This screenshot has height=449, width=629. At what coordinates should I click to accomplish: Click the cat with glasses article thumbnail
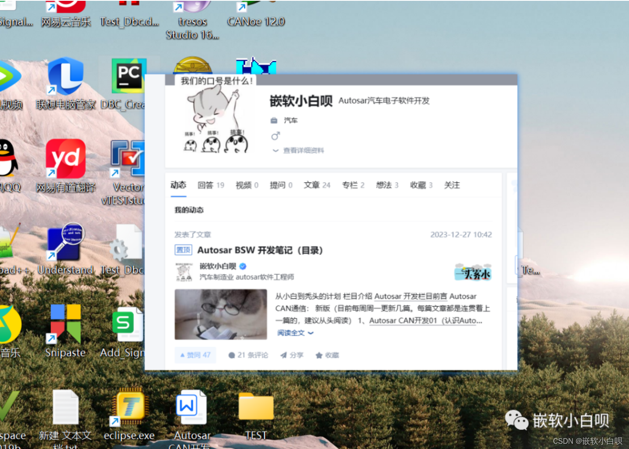click(x=221, y=314)
